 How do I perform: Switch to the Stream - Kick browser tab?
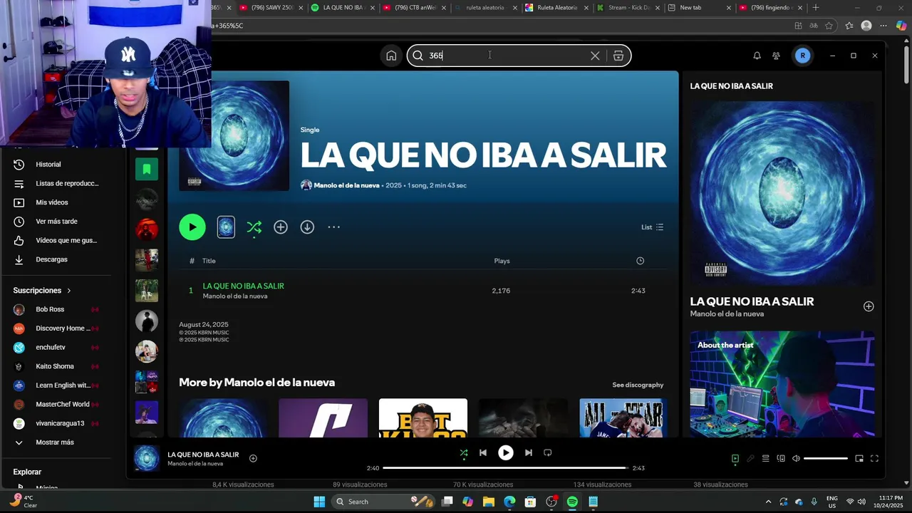(628, 8)
